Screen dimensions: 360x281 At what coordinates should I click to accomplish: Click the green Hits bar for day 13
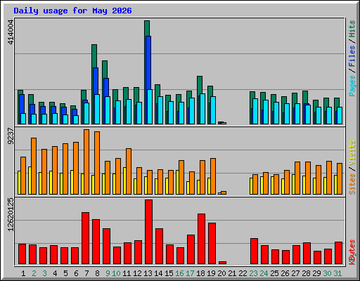click(147, 28)
